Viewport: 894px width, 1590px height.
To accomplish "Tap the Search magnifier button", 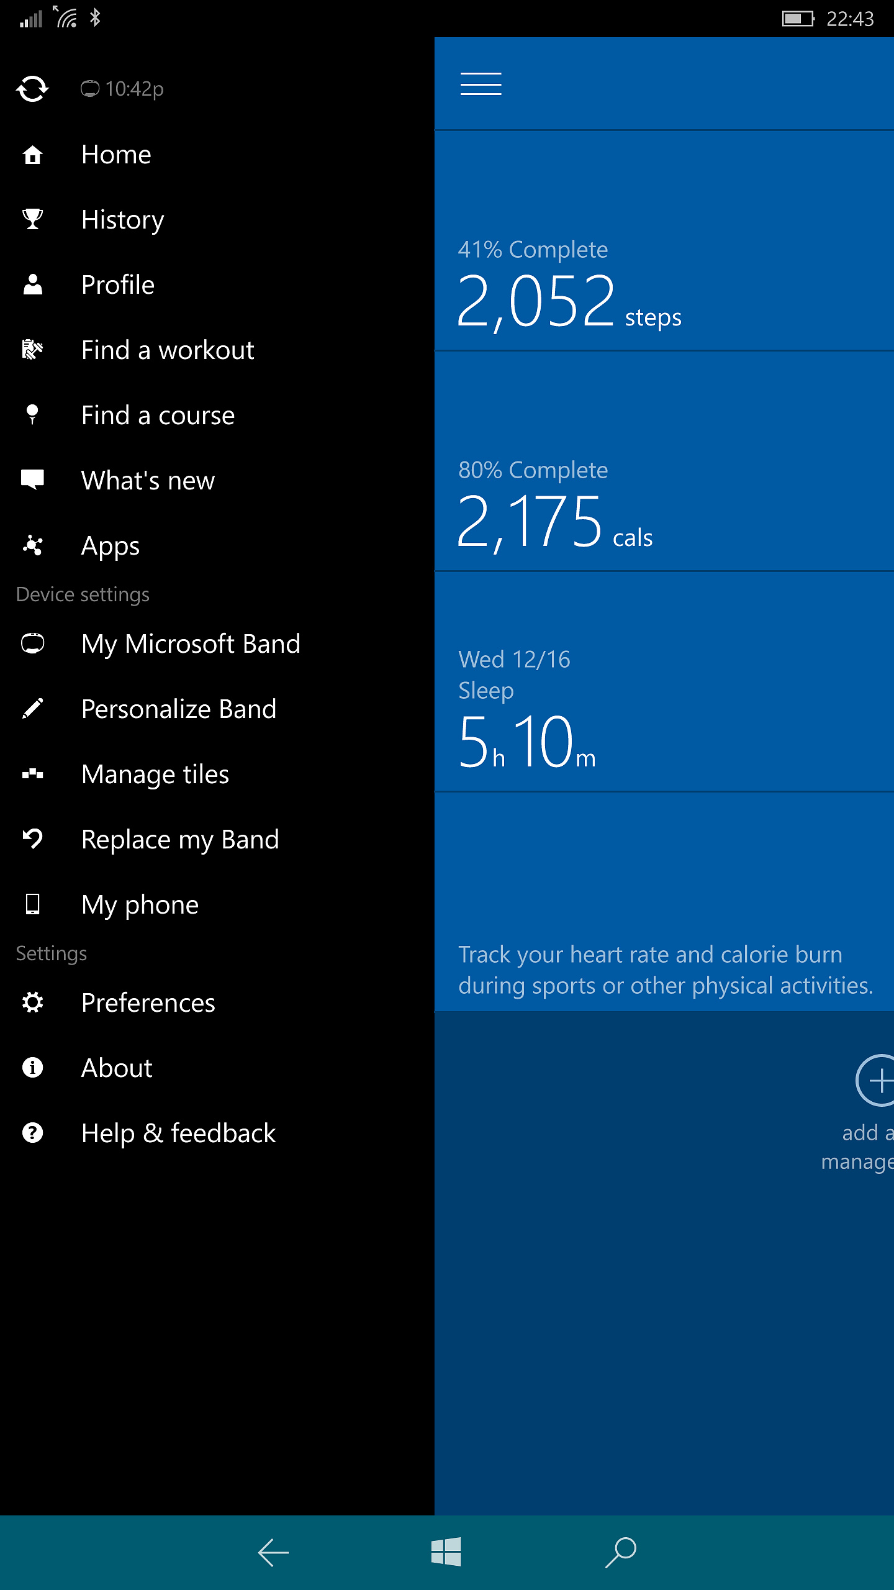I will point(621,1552).
